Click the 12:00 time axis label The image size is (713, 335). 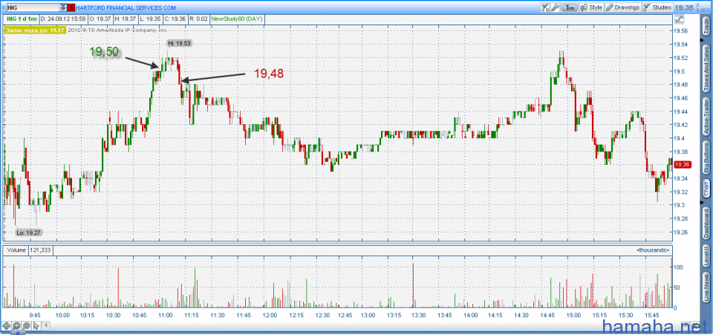coord(270,314)
